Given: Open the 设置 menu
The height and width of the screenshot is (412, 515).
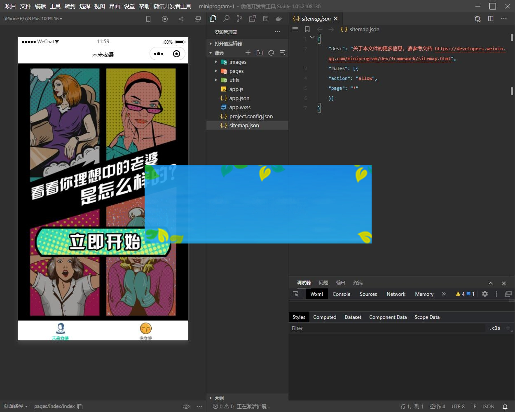Looking at the screenshot, I should coord(129,6).
